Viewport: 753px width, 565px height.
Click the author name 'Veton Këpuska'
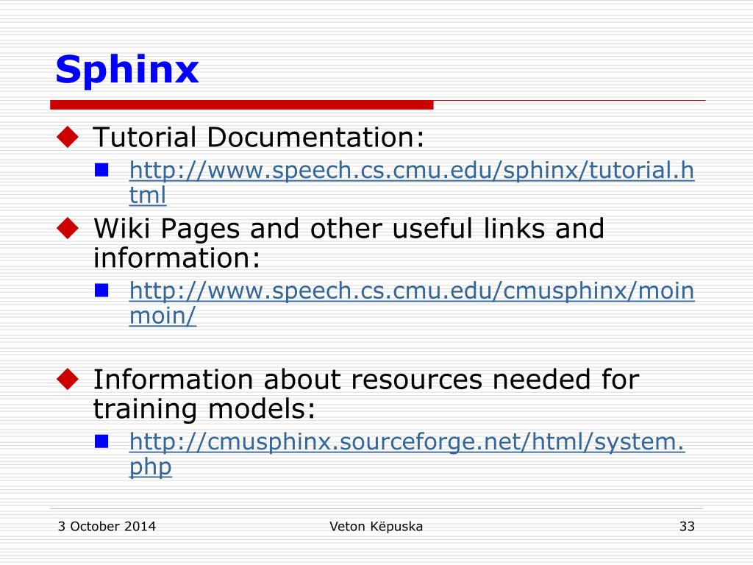pyautogui.click(x=376, y=527)
